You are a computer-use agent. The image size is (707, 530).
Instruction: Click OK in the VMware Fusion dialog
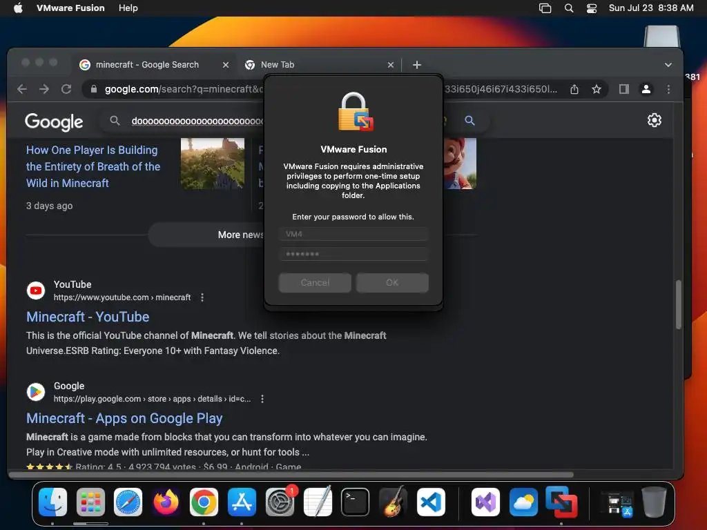(392, 282)
